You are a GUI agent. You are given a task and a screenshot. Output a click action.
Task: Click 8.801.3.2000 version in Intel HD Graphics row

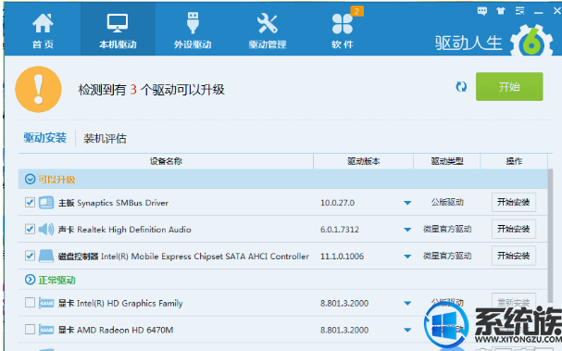coord(344,304)
